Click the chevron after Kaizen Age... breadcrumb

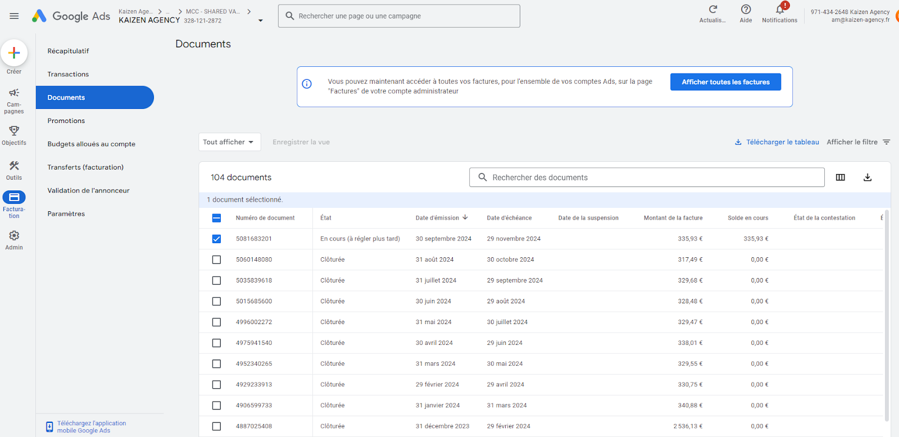click(160, 11)
